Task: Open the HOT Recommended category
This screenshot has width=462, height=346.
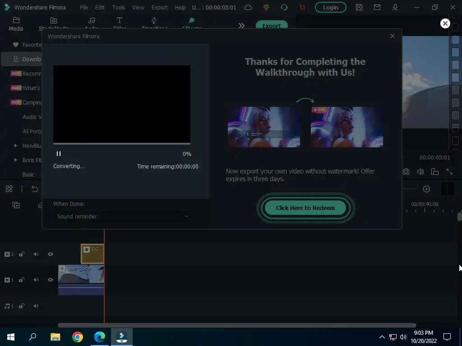Action: pos(26,73)
